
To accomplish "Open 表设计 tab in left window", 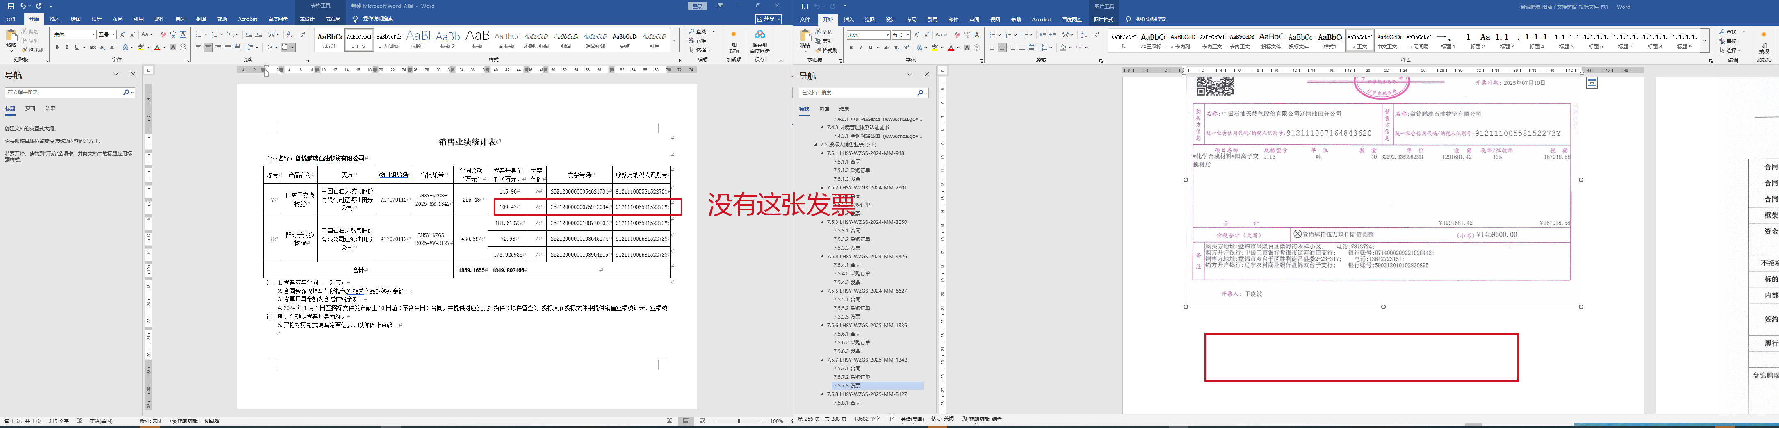I will [307, 19].
